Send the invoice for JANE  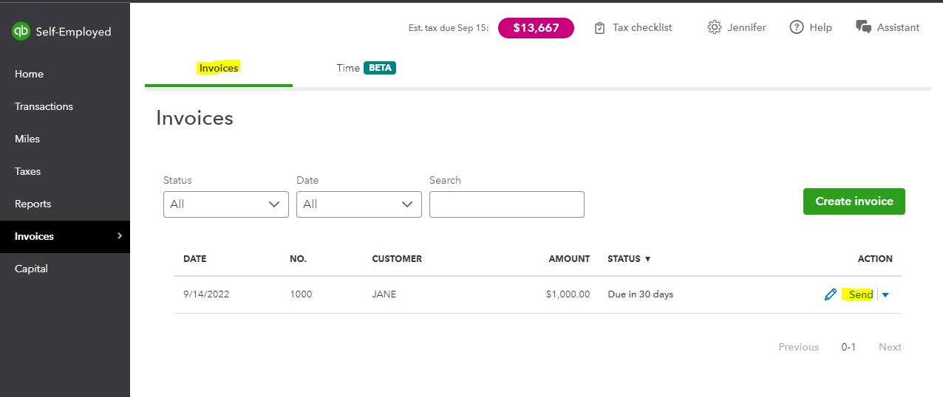click(861, 294)
